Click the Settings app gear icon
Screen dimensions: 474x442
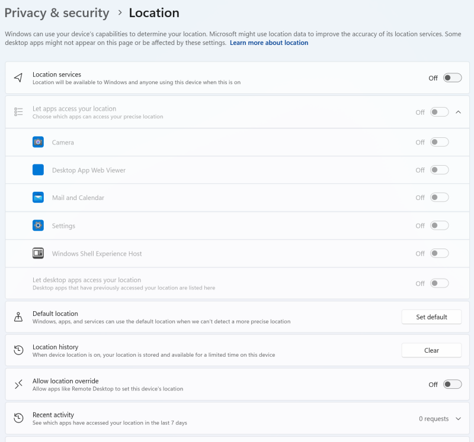(38, 225)
